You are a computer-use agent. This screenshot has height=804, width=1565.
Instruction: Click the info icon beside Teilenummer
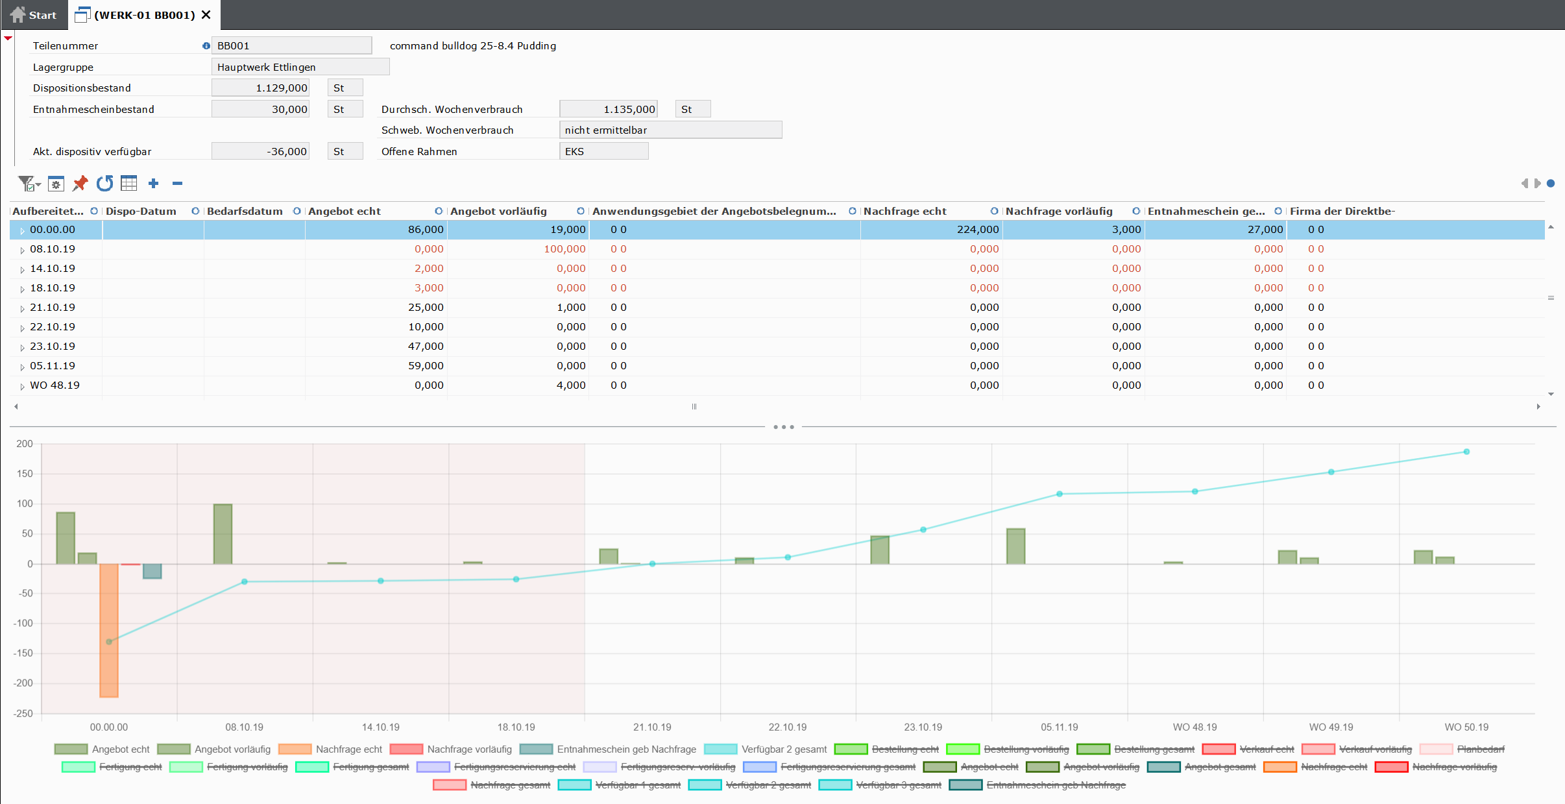pyautogui.click(x=206, y=46)
